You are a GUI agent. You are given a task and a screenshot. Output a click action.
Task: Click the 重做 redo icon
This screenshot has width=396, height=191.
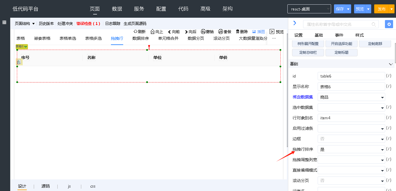tap(221, 32)
